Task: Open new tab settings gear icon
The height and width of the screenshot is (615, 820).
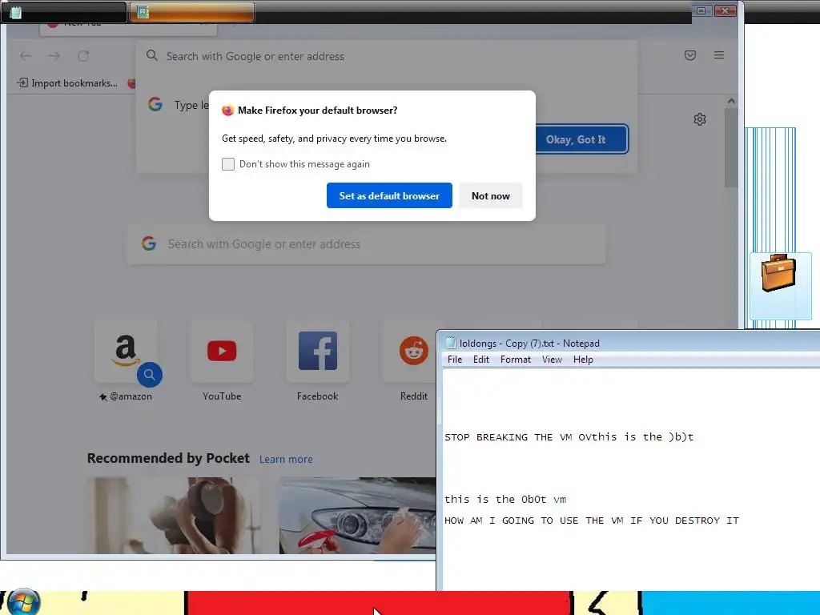Action: pos(700,119)
